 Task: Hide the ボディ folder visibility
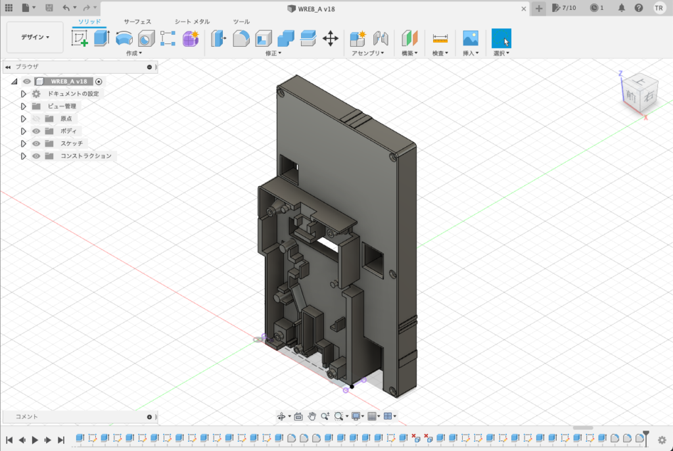coord(37,131)
